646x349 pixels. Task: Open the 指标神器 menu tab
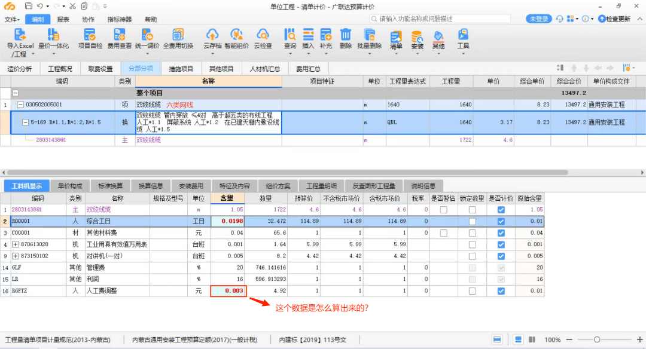[x=120, y=19]
